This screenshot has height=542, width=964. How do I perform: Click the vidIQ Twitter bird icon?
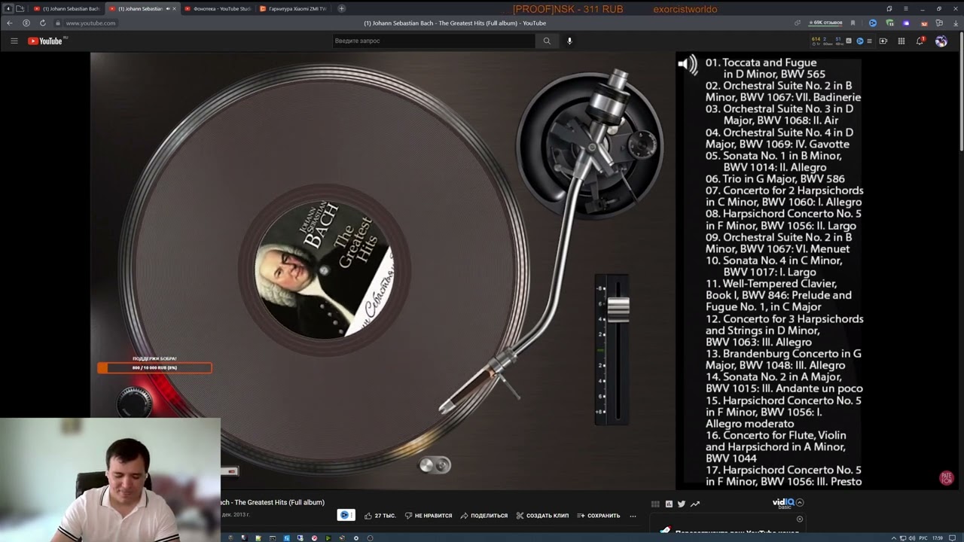(682, 504)
